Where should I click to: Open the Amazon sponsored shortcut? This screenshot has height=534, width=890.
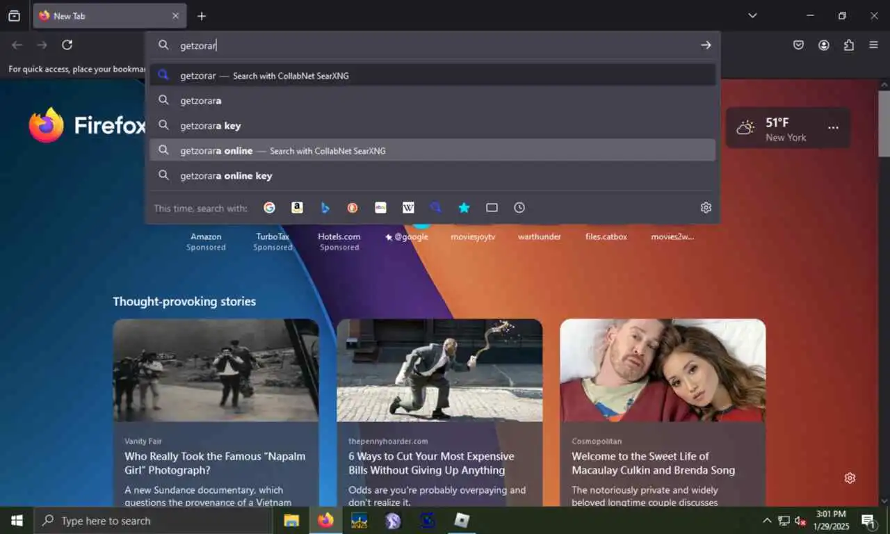[206, 241]
